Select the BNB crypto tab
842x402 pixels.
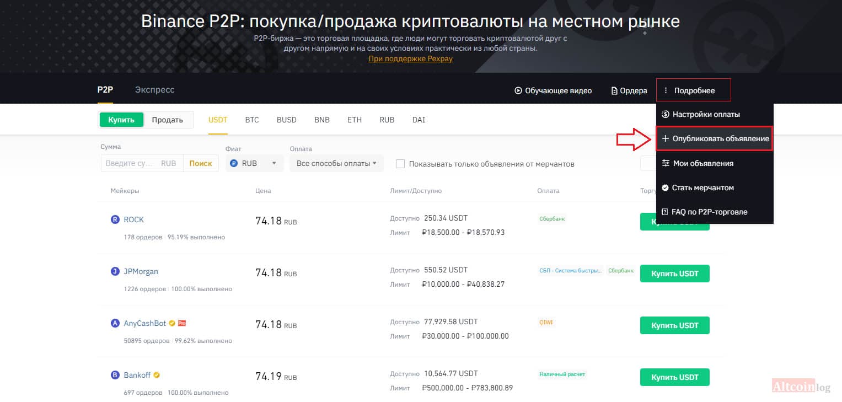[x=322, y=120]
